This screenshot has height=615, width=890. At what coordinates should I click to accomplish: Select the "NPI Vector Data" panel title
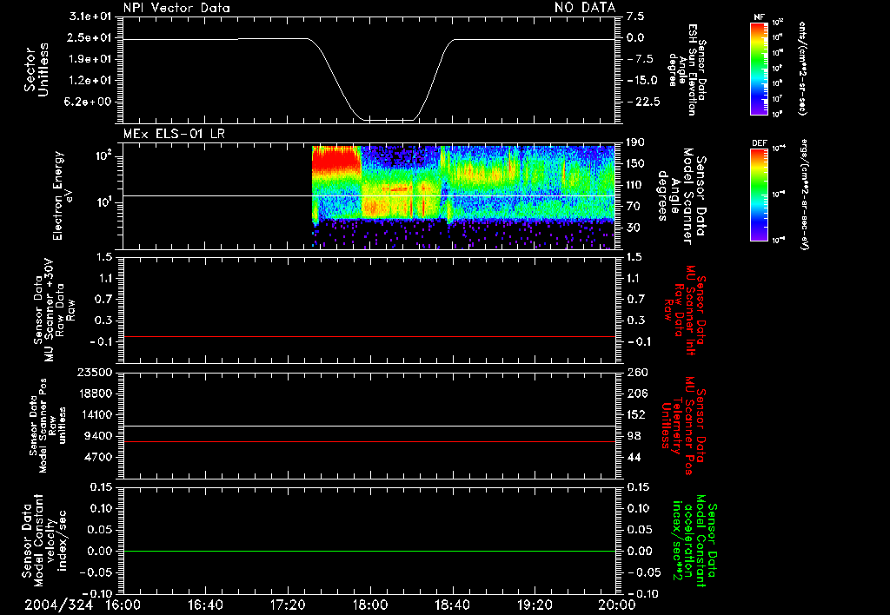[176, 8]
